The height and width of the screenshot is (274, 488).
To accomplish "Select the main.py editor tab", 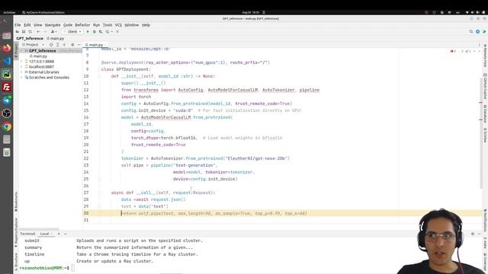I will pyautogui.click(x=95, y=45).
